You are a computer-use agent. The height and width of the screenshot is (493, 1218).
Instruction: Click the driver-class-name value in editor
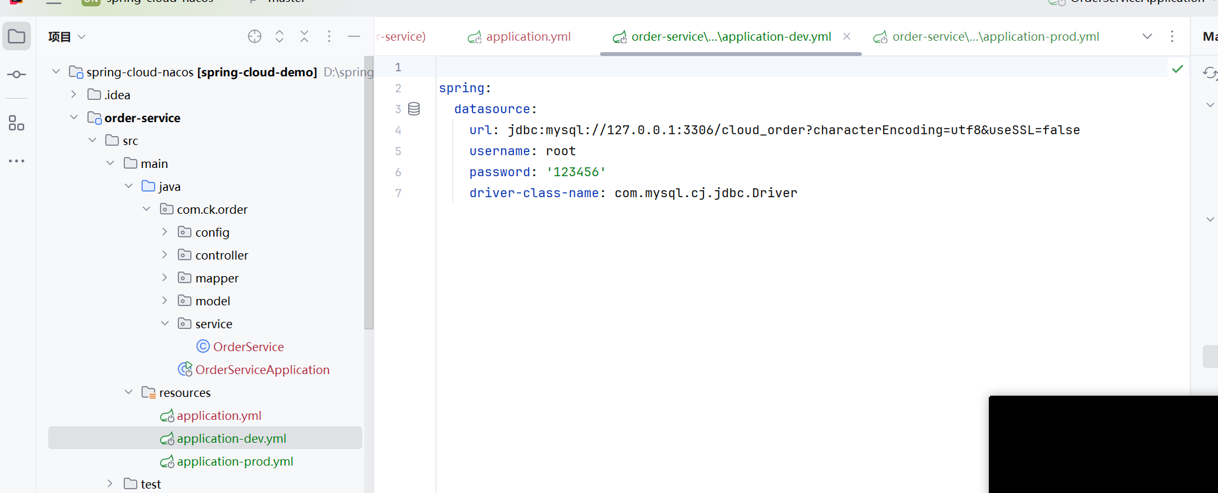(x=705, y=193)
